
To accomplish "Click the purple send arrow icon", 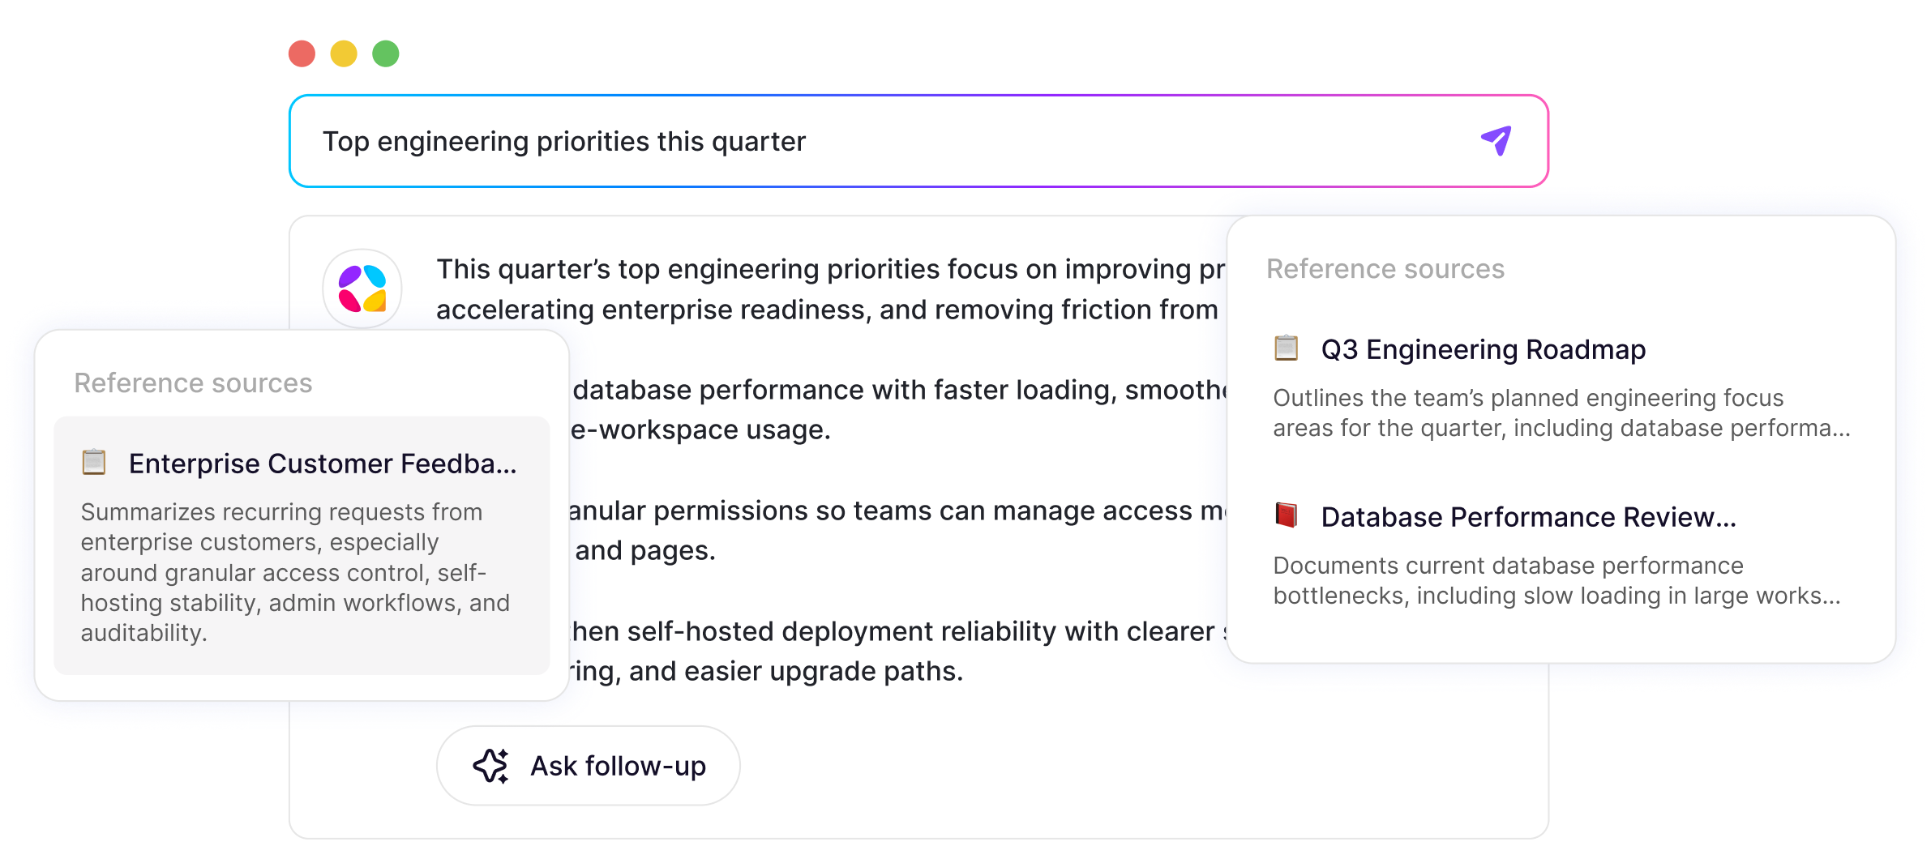I will pos(1496,141).
